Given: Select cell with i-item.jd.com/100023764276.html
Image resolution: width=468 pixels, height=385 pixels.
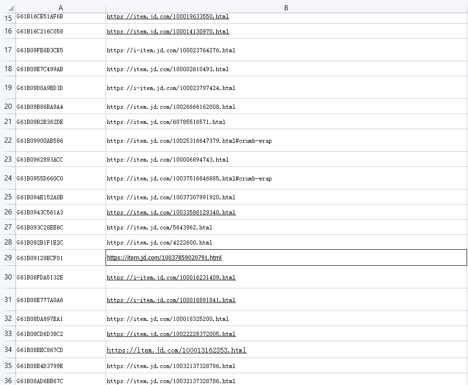Looking at the screenshot, I should pyautogui.click(x=286, y=50).
